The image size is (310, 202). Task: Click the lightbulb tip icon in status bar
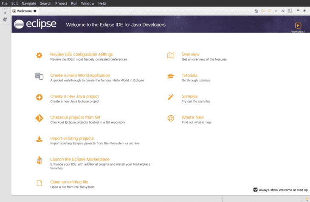tap(307, 199)
